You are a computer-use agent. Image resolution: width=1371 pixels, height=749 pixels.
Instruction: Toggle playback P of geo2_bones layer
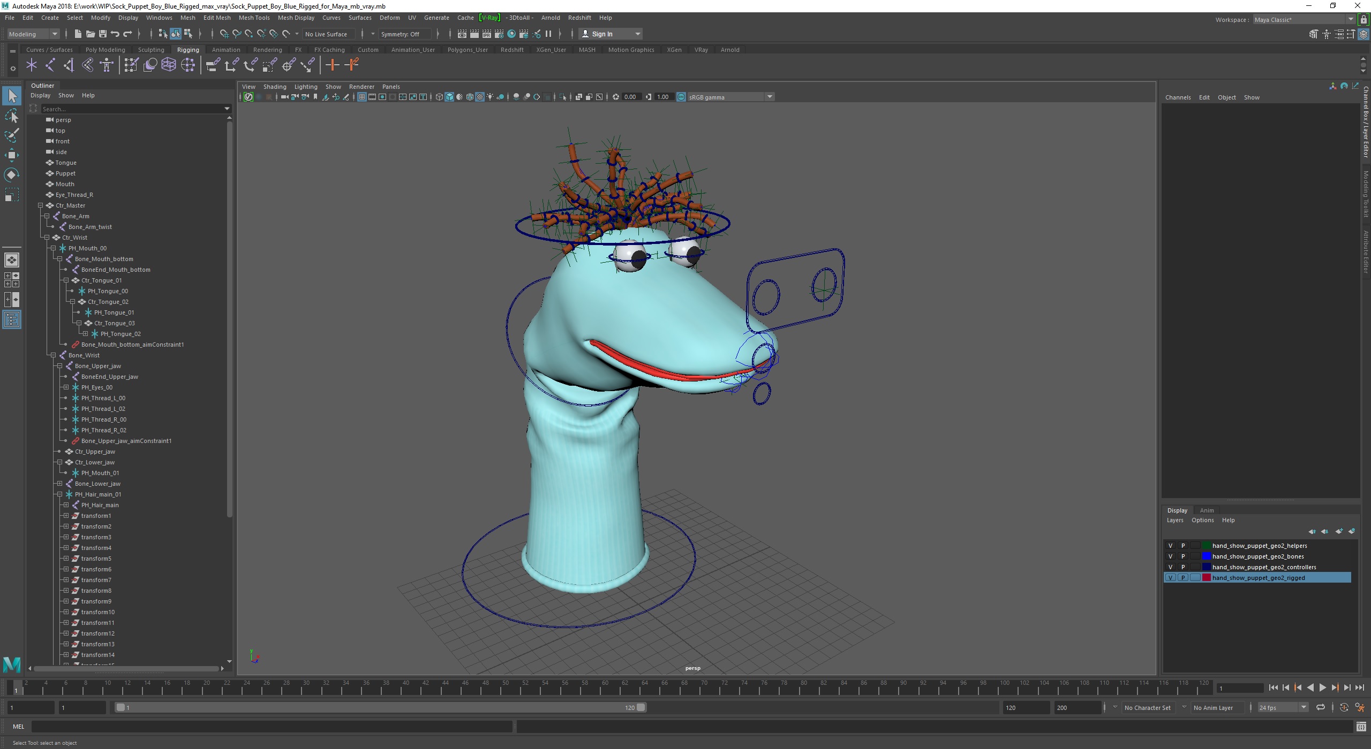[1183, 556]
